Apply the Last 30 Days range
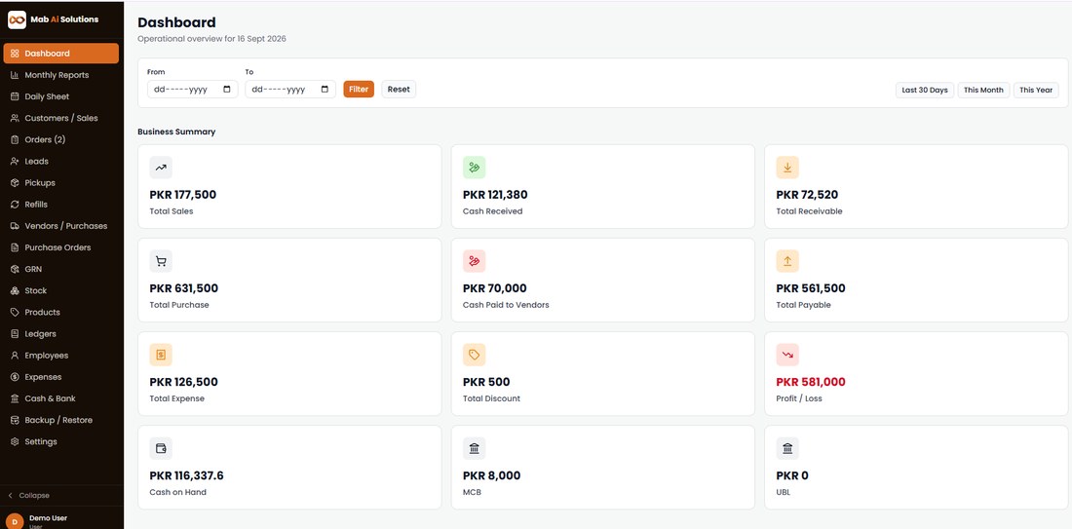Image resolution: width=1072 pixels, height=529 pixels. 925,91
